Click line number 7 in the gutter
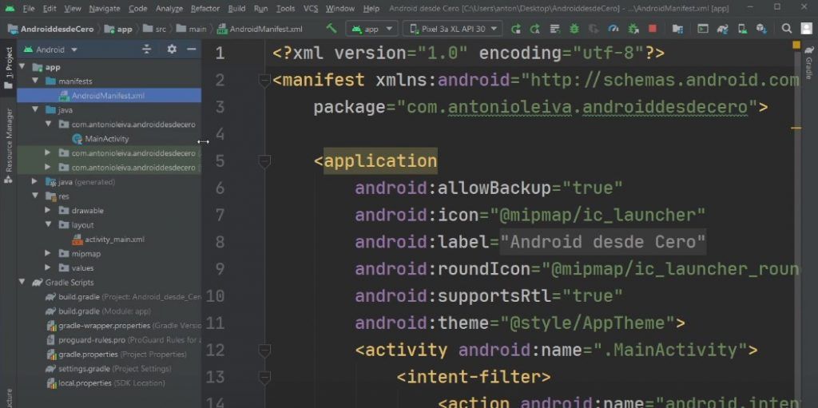This screenshot has height=408, width=818. tap(220, 215)
